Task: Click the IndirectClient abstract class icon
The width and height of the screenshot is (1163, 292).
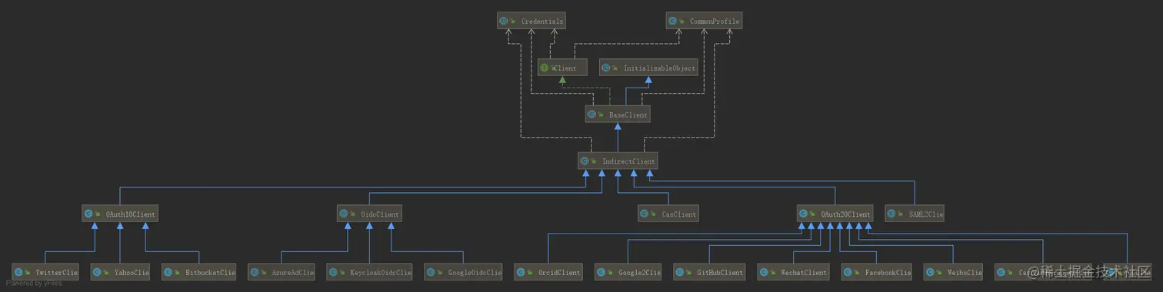Action: [585, 161]
